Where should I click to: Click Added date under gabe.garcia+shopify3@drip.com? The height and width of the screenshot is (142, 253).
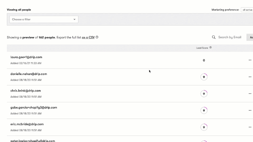click(26, 114)
